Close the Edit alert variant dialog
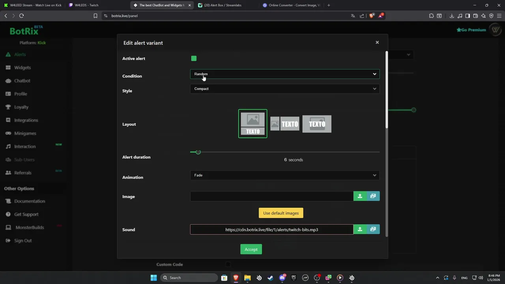Image resolution: width=505 pixels, height=284 pixels. pyautogui.click(x=377, y=43)
